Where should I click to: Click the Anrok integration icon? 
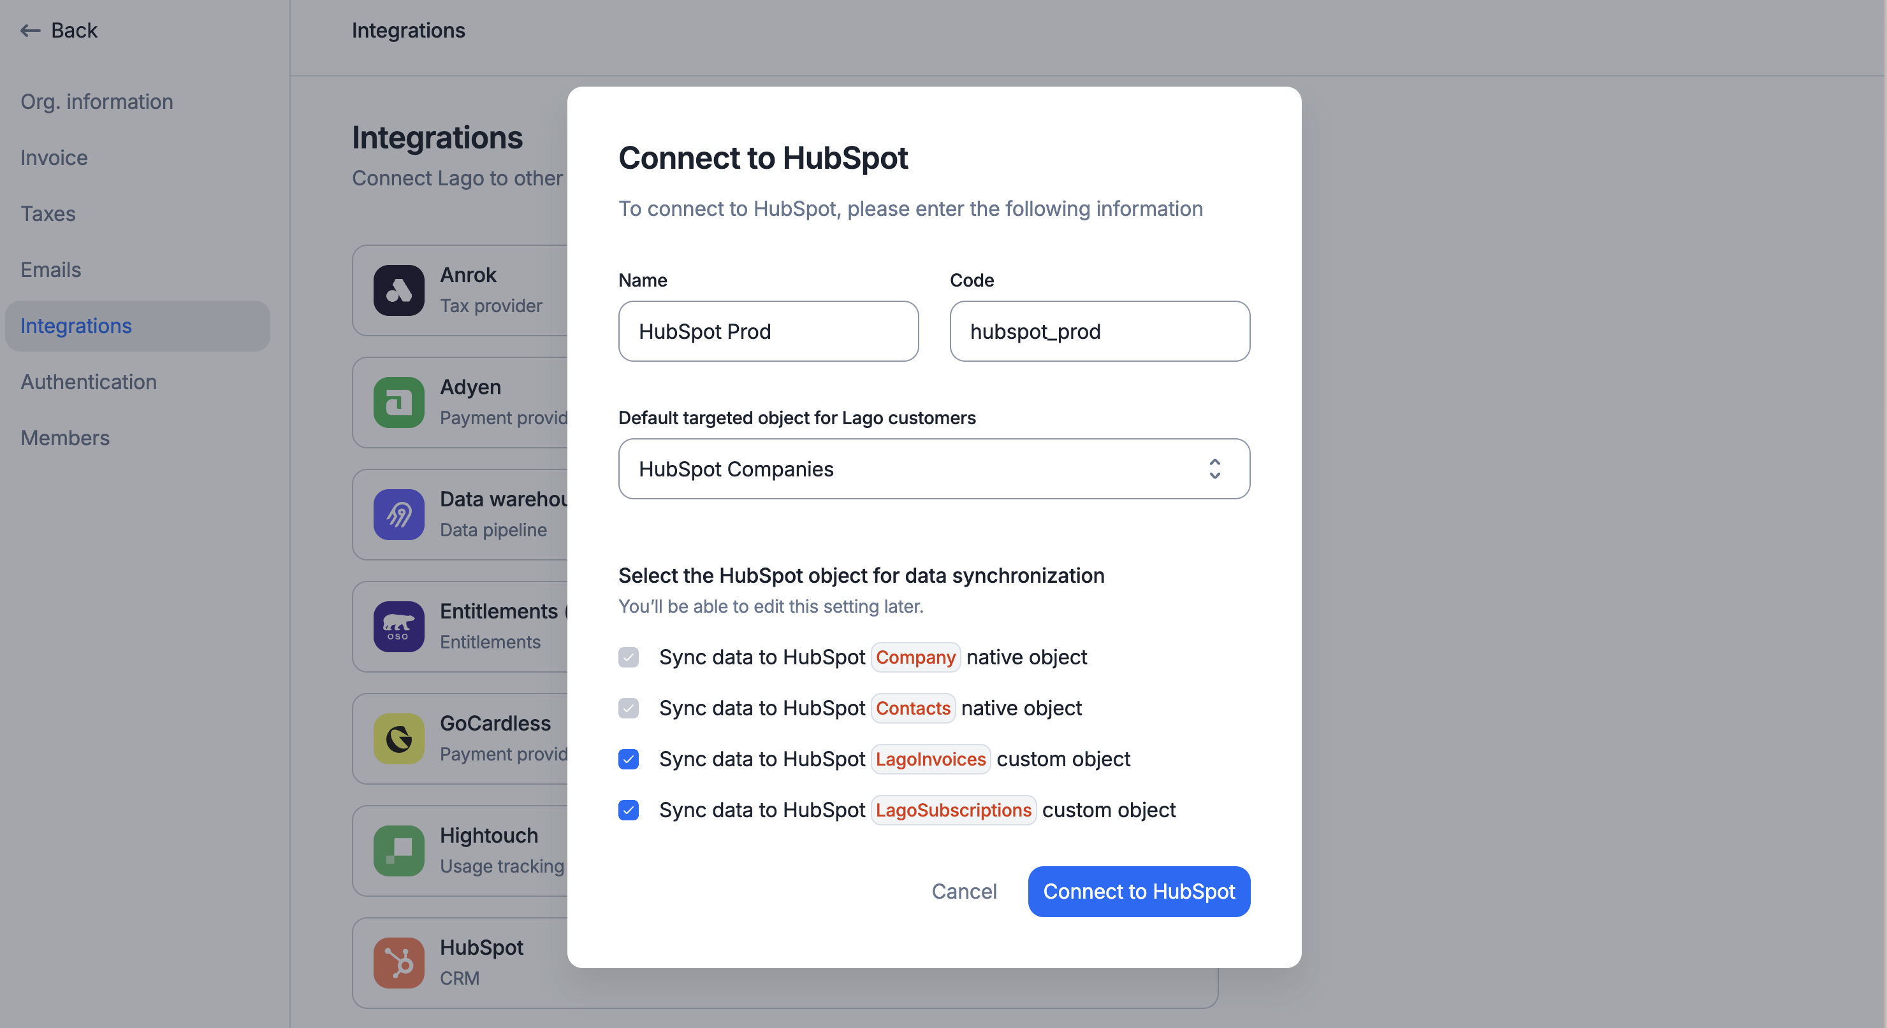point(398,290)
